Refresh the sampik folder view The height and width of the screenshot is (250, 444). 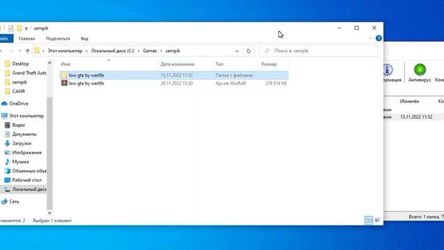248,51
